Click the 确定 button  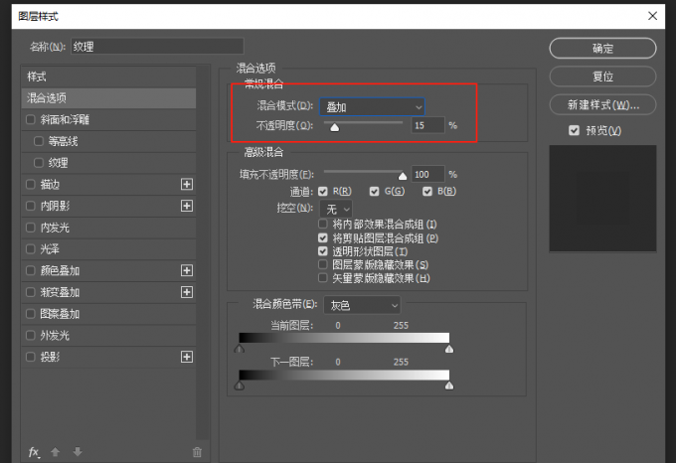[602, 49]
